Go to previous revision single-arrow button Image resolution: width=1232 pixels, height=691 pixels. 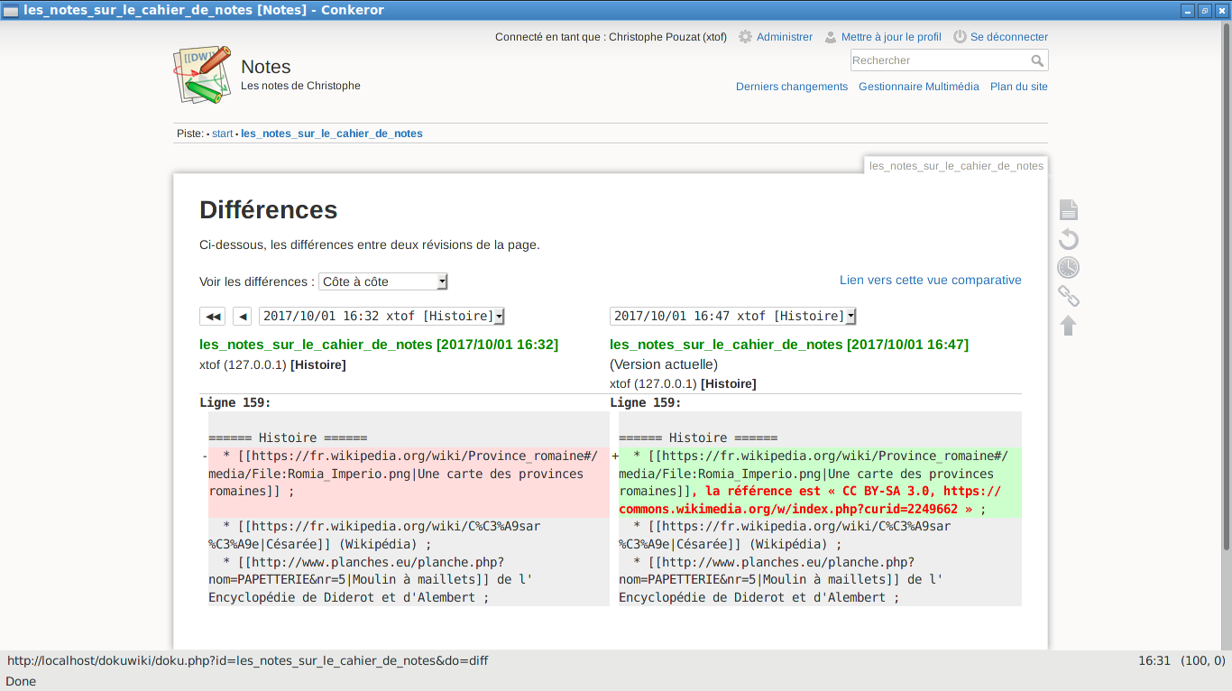click(x=242, y=317)
